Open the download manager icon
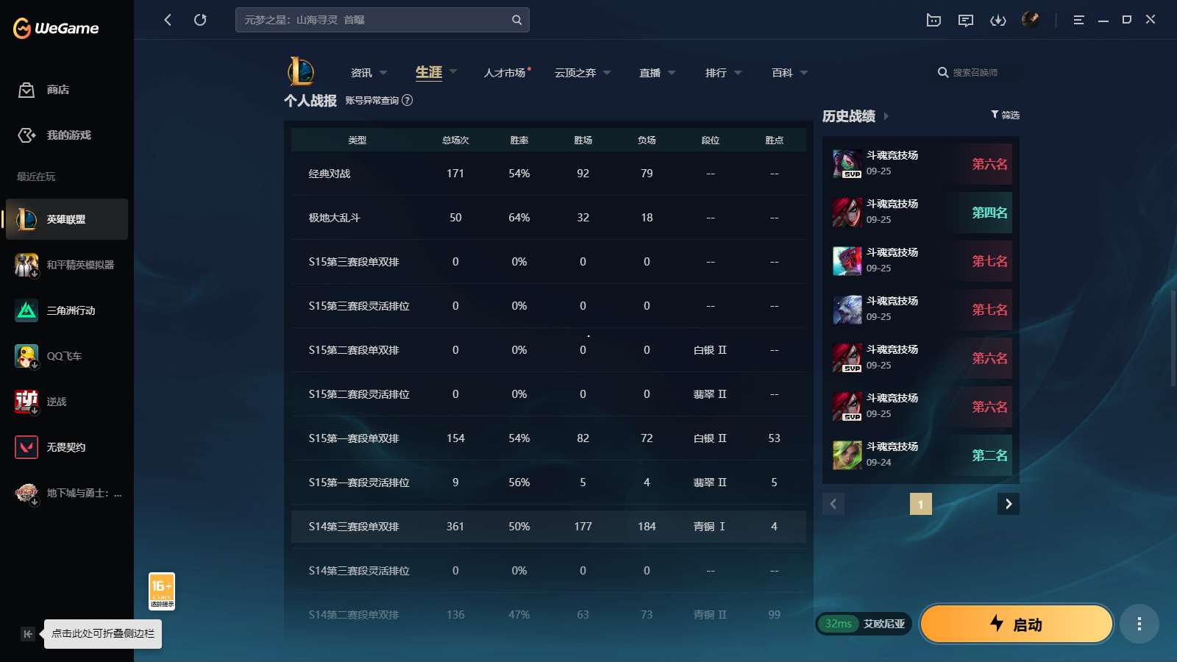 click(x=998, y=20)
